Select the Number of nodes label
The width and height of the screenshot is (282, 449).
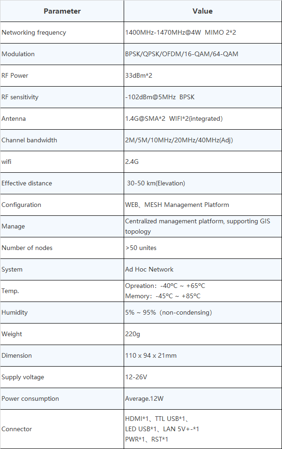(x=27, y=248)
